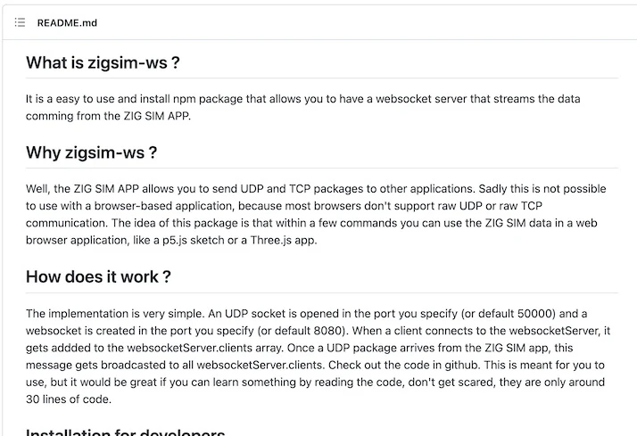Click the "Three.js" text in the paragraph
Image resolution: width=637 pixels, height=436 pixels.
pyautogui.click(x=271, y=241)
